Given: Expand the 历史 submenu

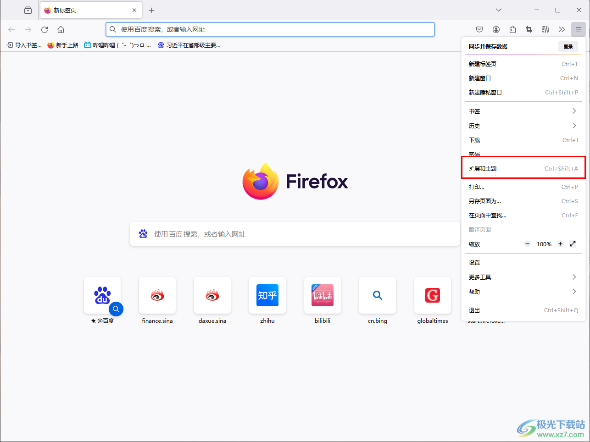Looking at the screenshot, I should 523,126.
